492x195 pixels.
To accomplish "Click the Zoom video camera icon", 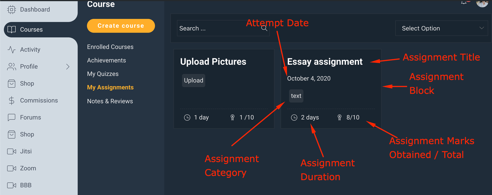I will (12, 168).
